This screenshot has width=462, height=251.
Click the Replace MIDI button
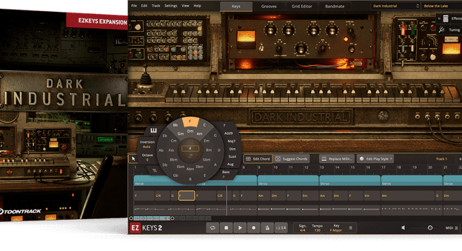pos(336,159)
